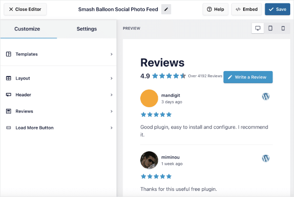Click the Close Editor button
The image size is (294, 197).
tap(25, 9)
